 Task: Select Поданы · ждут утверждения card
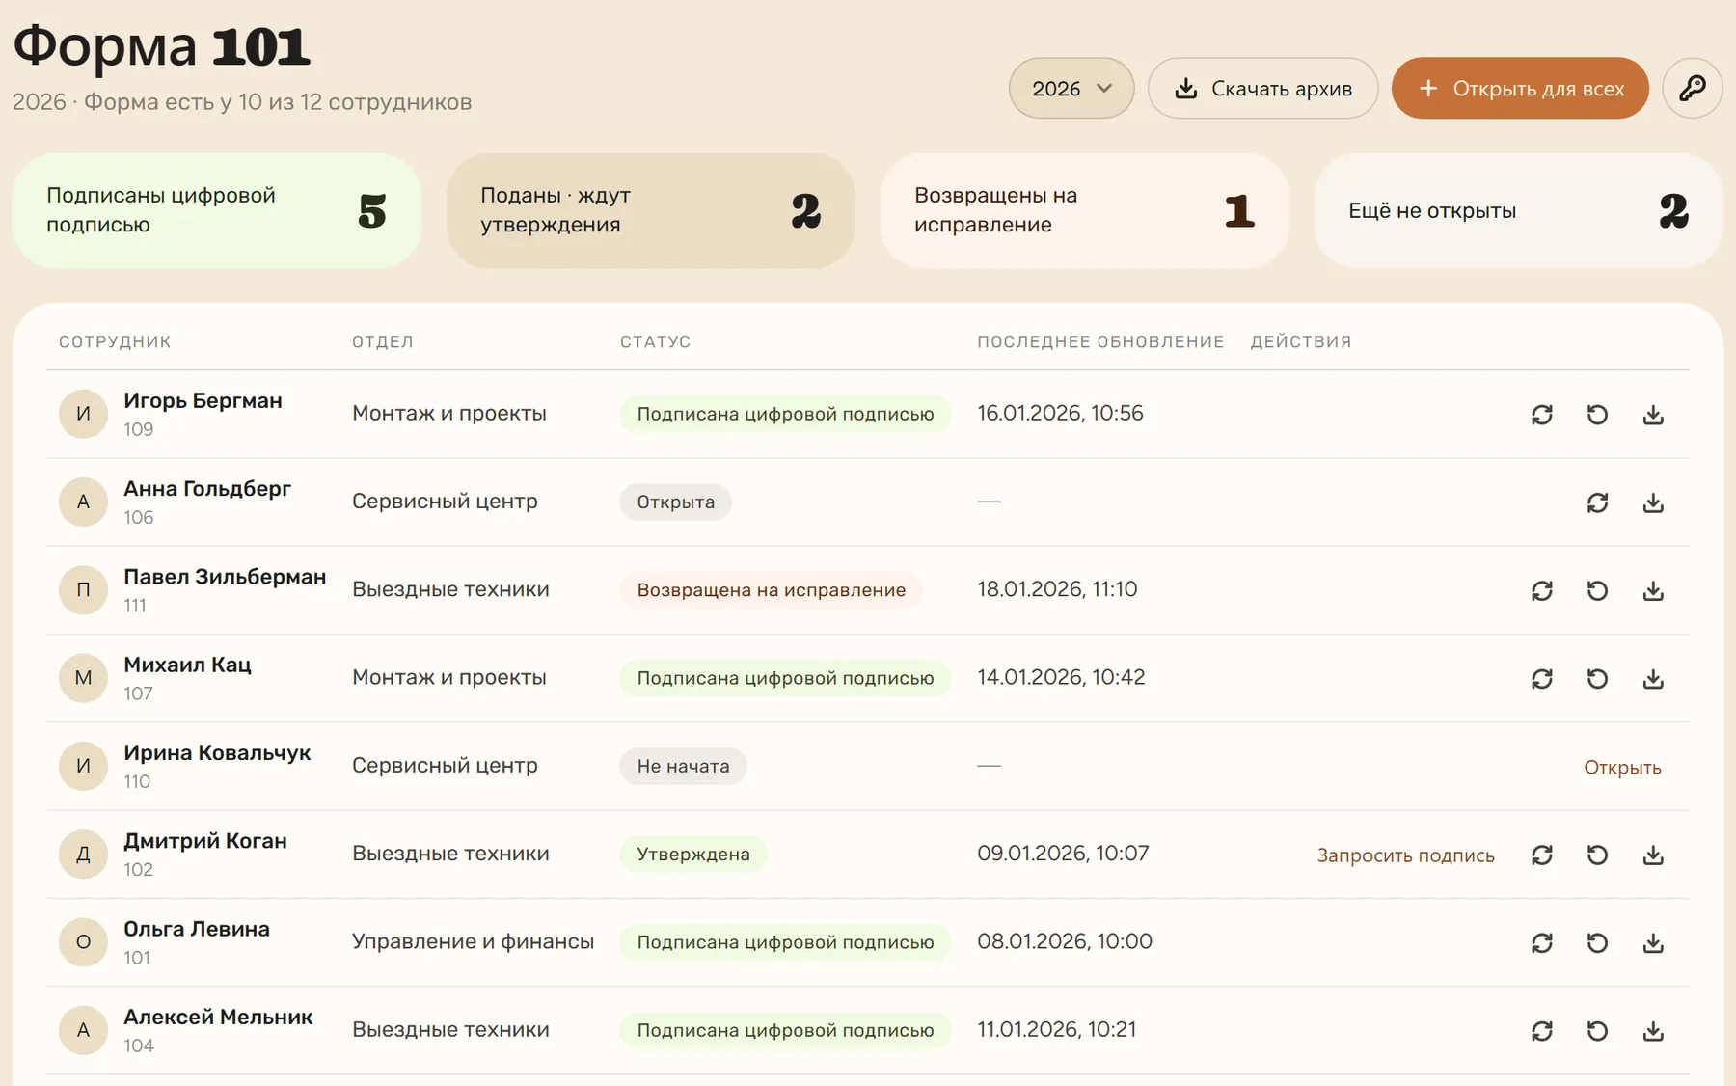(651, 210)
